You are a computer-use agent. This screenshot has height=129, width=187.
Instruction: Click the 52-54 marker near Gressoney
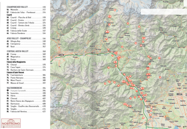(144, 38)
